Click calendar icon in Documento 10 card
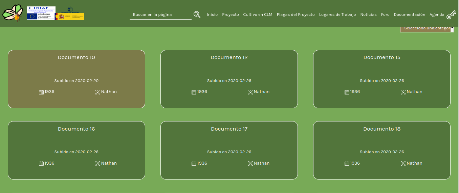The image size is (459, 193). (41, 92)
